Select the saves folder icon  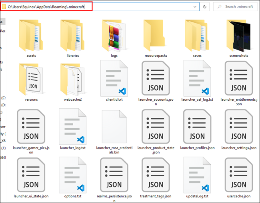[x=197, y=36]
